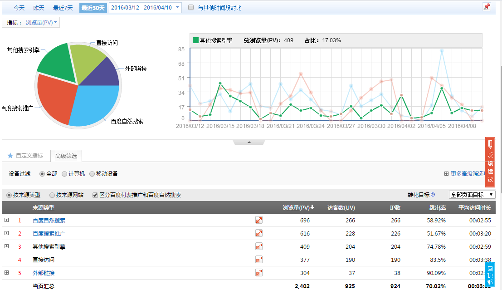This screenshot has width=502, height=290.
Task: Open the date range dropdown
Action: coord(145,8)
